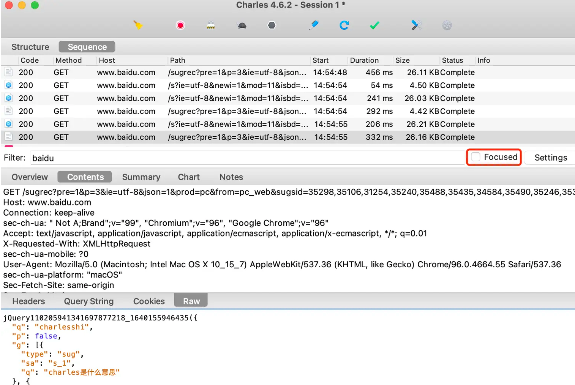The height and width of the screenshot is (385, 575).
Task: Select the request sized 4.42 KB
Action: pos(288,111)
